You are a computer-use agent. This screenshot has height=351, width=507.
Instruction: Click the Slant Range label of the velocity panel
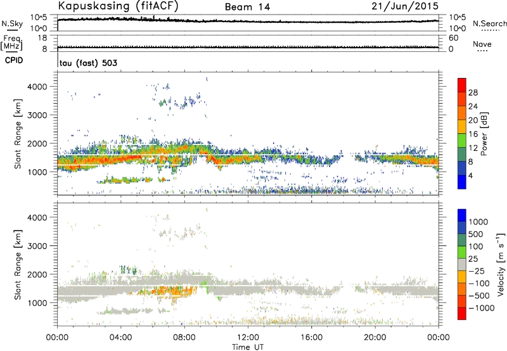pyautogui.click(x=18, y=265)
